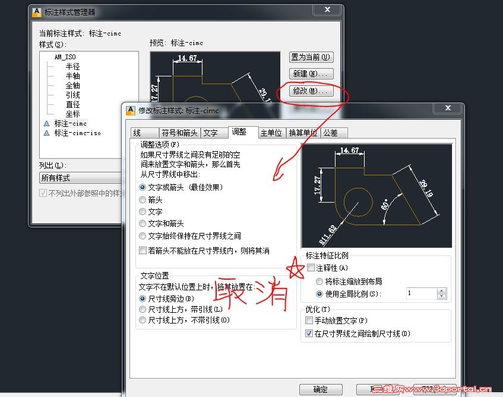Switch to the 文字 tab
Image resolution: width=503 pixels, height=397 pixels.
click(x=214, y=133)
